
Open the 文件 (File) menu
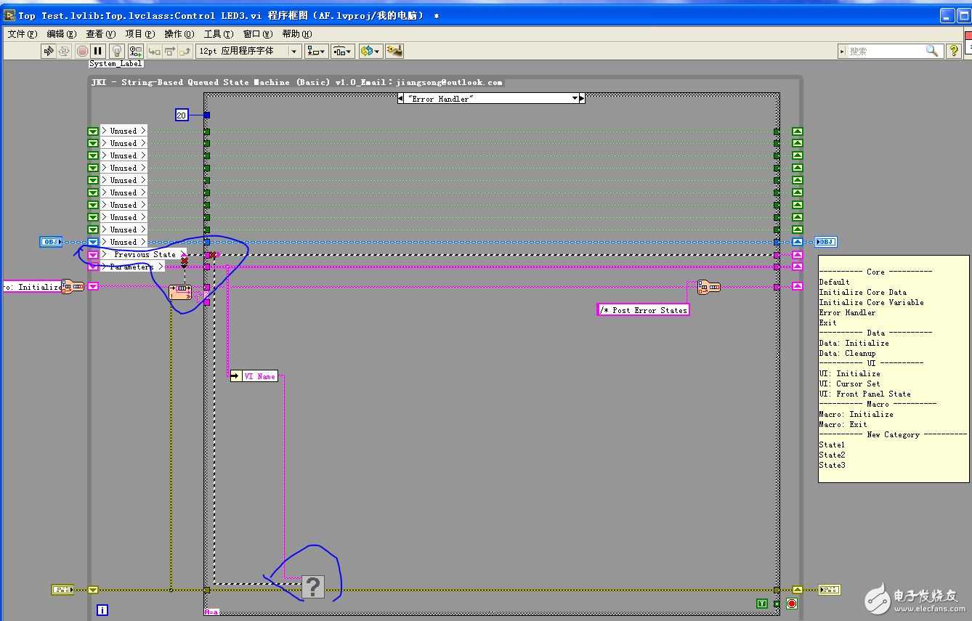[21, 33]
